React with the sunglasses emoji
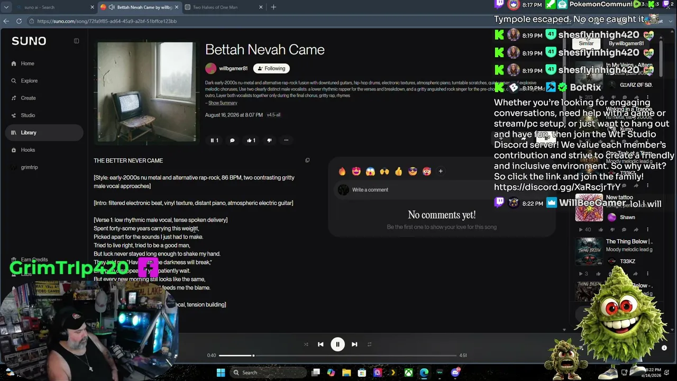677x381 pixels. [413, 171]
